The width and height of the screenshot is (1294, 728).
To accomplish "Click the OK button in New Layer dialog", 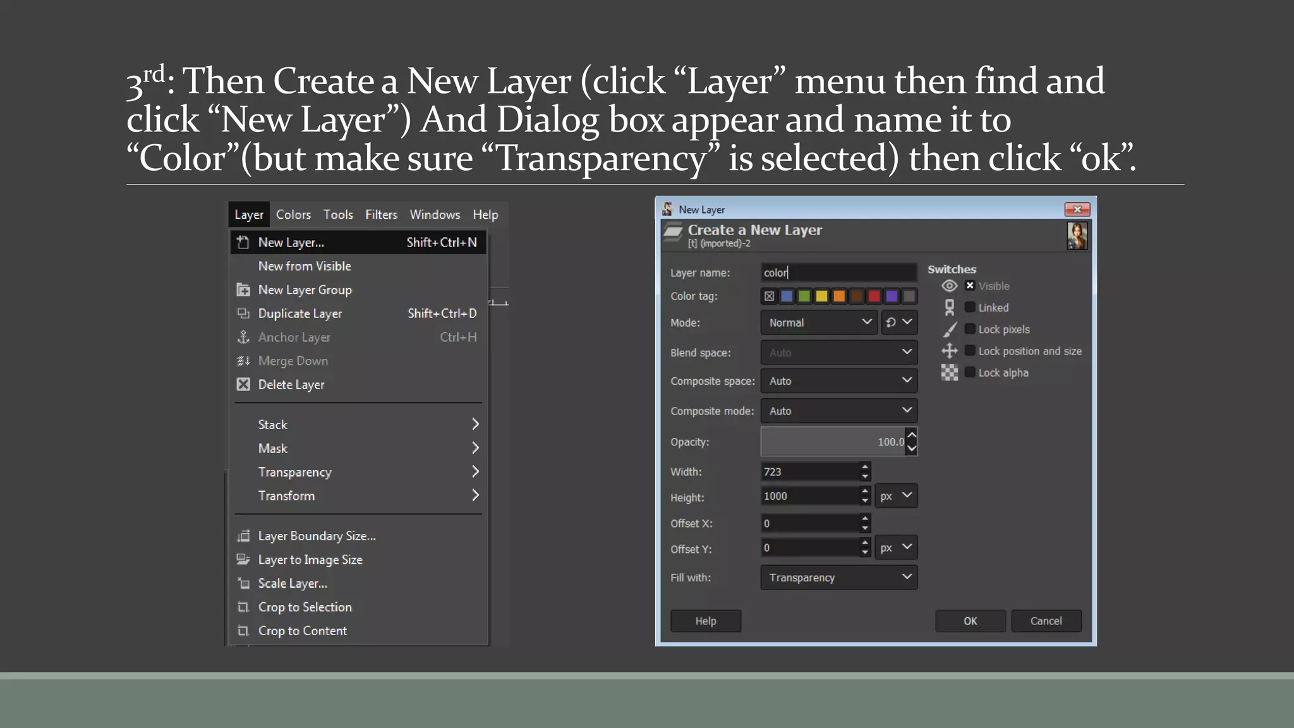I will [970, 621].
